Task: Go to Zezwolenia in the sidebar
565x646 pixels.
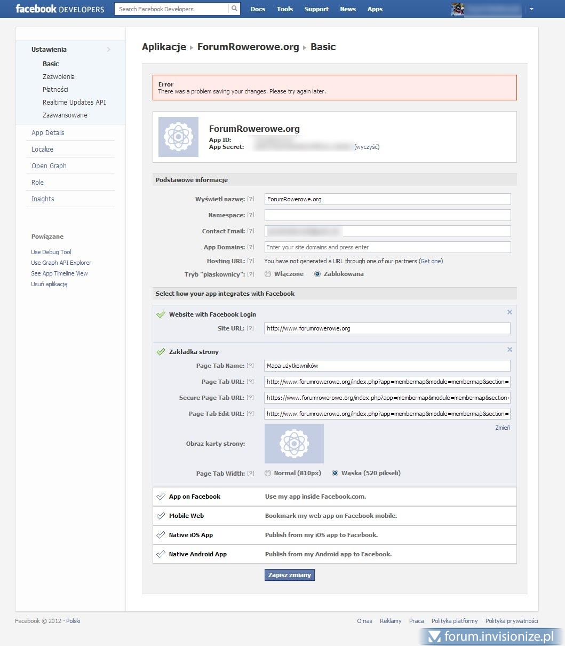Action: (59, 77)
